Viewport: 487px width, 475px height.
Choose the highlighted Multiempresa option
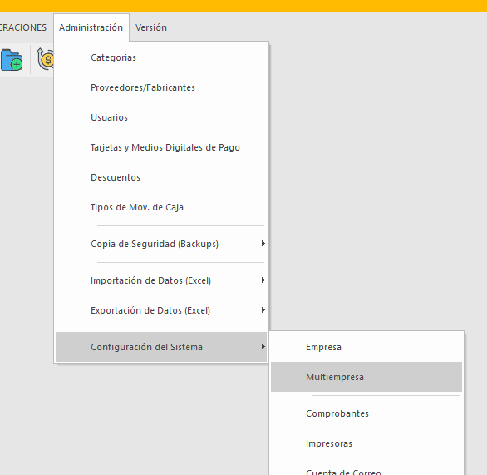(x=366, y=377)
